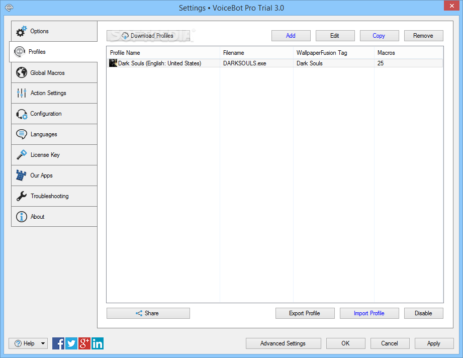Sort by the Macros column header
Image resolution: width=463 pixels, height=358 pixels.
point(409,53)
